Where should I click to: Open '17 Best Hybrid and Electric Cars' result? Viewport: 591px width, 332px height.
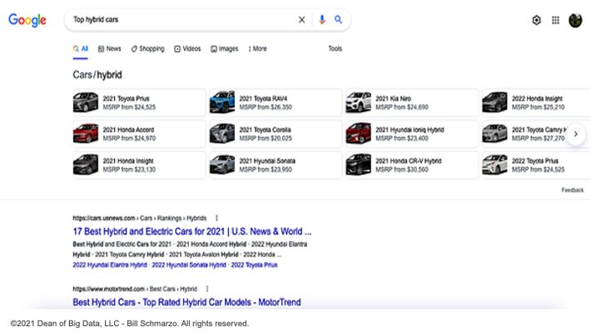click(192, 231)
